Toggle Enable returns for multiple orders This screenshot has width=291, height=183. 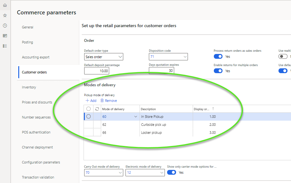click(x=218, y=71)
